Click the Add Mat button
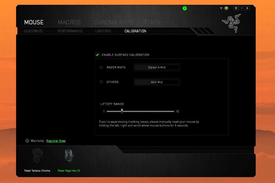 (157, 82)
